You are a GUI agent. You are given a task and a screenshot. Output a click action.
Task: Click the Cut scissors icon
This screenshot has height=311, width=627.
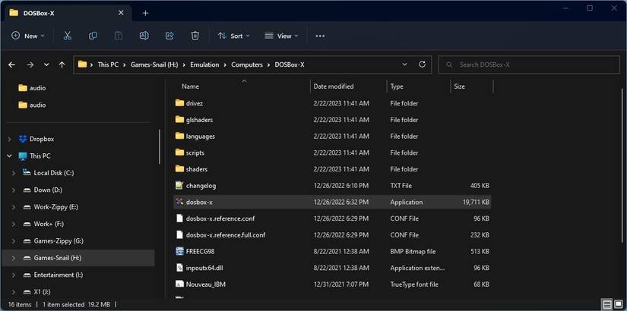click(68, 36)
